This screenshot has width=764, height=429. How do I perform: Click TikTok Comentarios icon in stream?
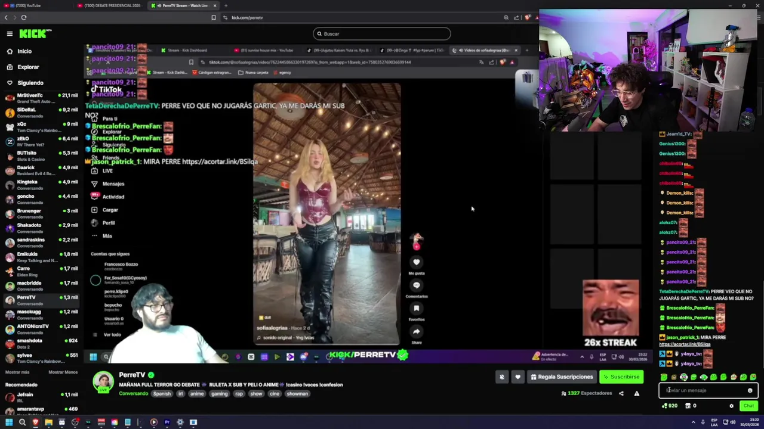coord(417,285)
